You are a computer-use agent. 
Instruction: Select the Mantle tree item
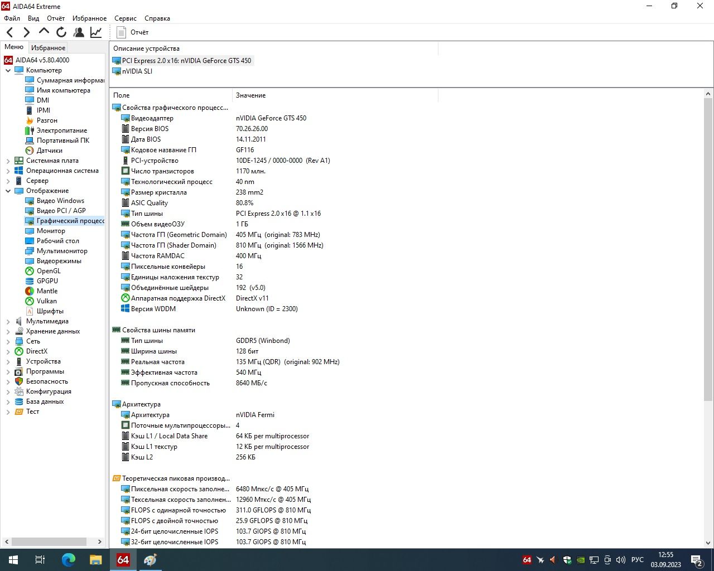tap(47, 291)
